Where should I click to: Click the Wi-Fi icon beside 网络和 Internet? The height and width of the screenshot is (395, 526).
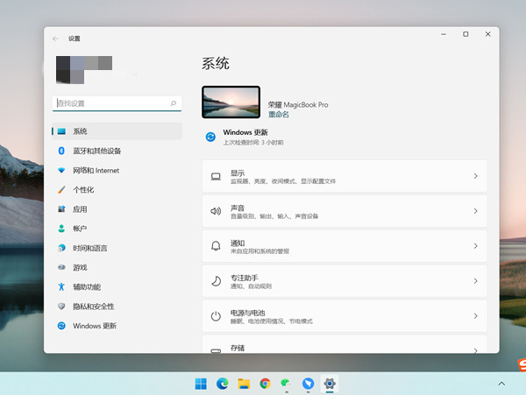coord(61,170)
